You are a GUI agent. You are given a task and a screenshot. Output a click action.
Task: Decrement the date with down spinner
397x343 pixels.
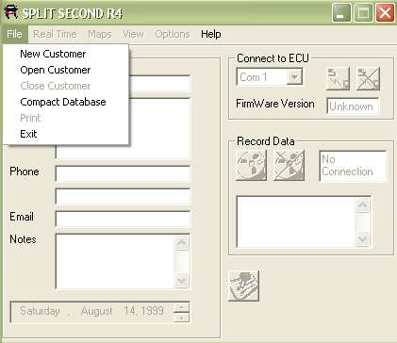181,318
